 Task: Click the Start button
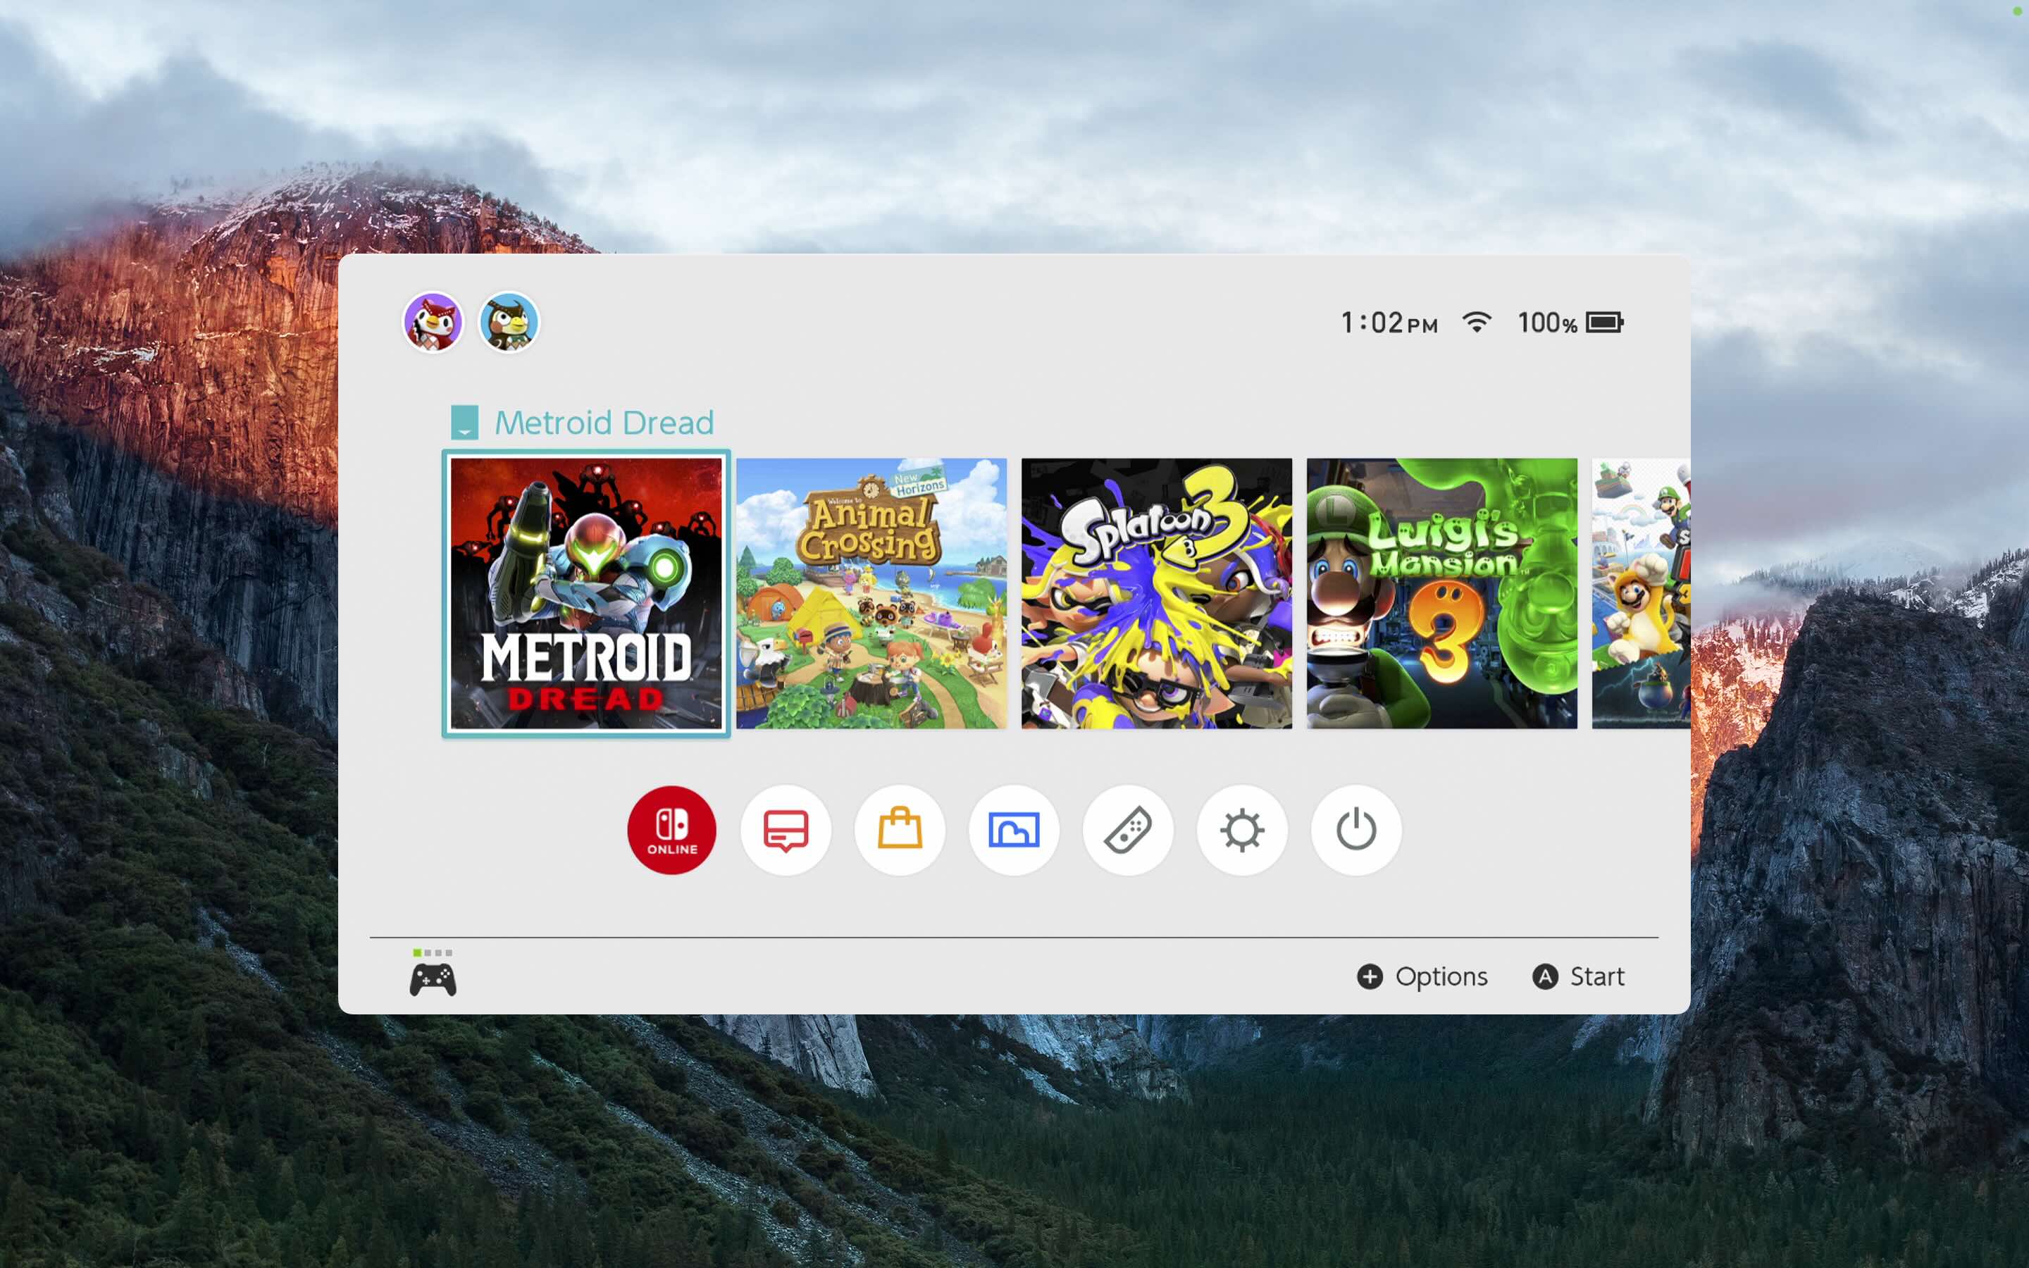[x=1578, y=976]
